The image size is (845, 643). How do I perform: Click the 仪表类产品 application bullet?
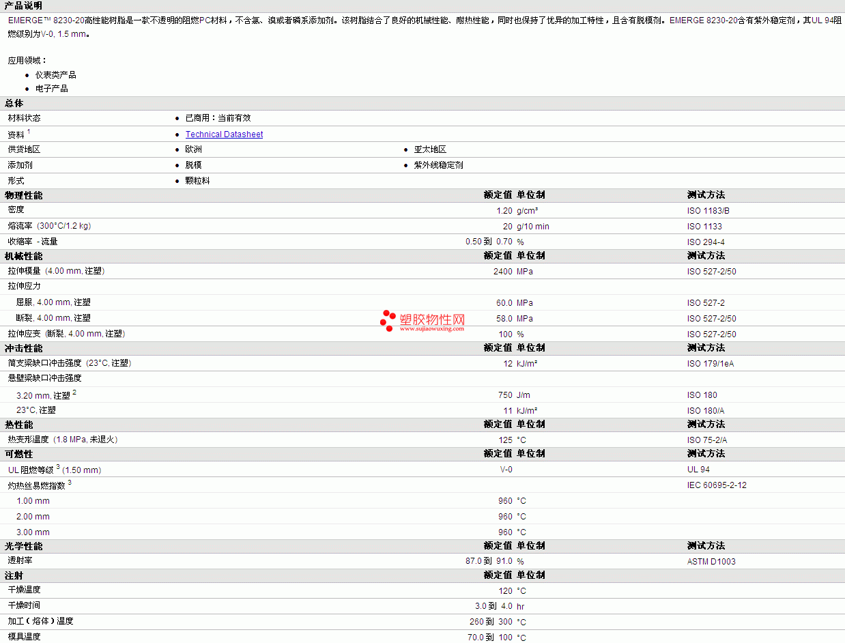tap(56, 75)
